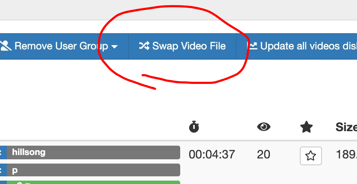Click the shuffle icon on Swap Video File
Viewport: 357px width, 184px height.
coord(144,46)
